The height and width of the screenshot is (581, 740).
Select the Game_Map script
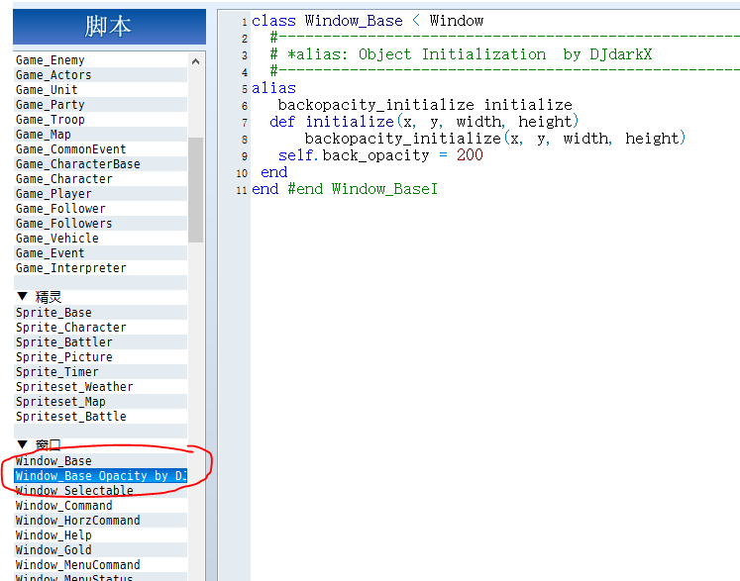(x=100, y=135)
